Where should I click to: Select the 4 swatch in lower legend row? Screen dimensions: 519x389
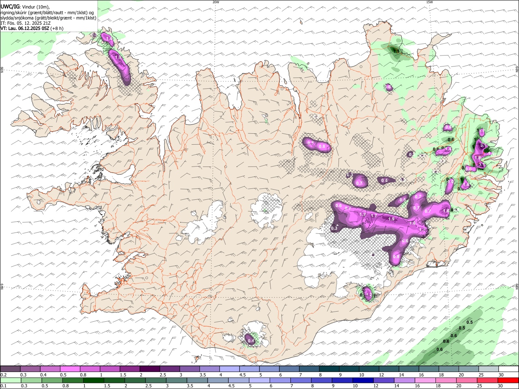point(218,380)
